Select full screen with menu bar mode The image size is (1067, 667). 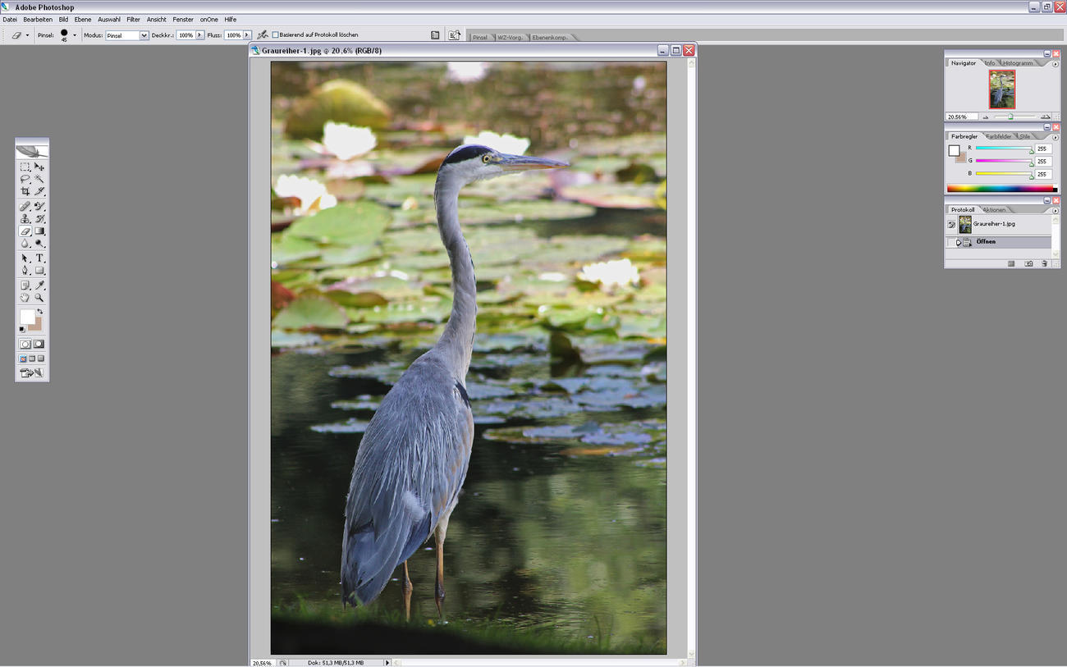coord(32,359)
